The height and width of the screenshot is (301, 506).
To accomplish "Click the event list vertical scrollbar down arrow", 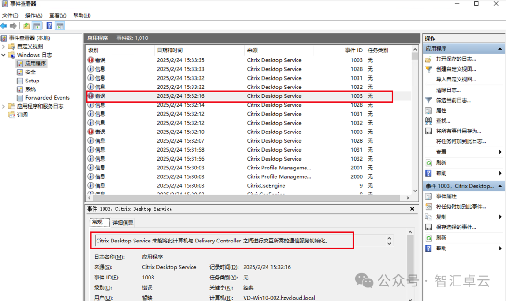I will 415,191.
